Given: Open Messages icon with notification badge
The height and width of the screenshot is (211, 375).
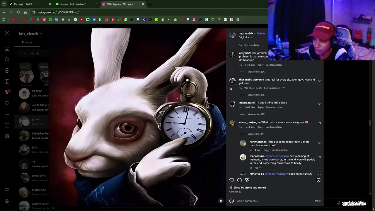Looking at the screenshot, I should [x=7, y=92].
